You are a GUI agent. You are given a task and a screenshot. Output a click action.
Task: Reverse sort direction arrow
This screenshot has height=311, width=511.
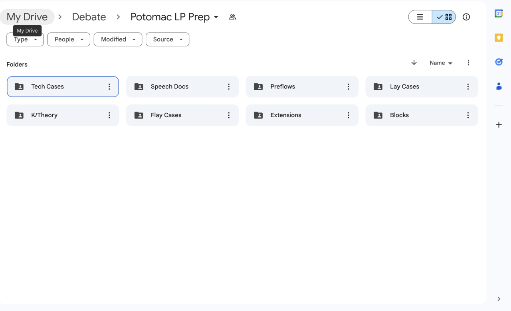click(414, 63)
